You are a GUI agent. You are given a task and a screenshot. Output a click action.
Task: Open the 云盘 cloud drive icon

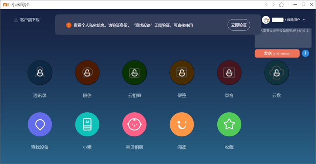pyautogui.click(x=276, y=73)
